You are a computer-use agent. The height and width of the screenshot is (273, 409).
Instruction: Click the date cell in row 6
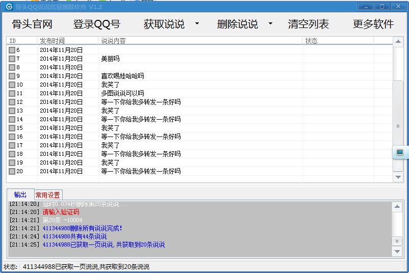pos(61,50)
